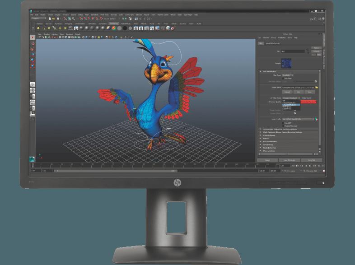Expand the UV Coordinates section

click(x=260, y=142)
